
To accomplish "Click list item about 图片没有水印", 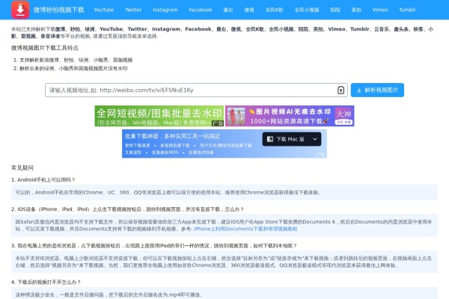I will point(73,68).
